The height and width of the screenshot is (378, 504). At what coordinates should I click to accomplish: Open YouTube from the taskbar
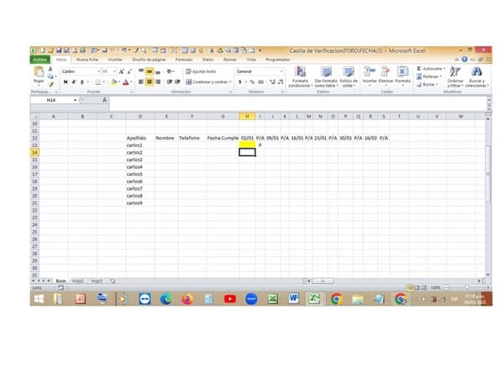point(230,299)
